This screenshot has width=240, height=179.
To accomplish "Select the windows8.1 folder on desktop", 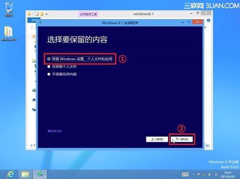I will [x=9, y=33].
